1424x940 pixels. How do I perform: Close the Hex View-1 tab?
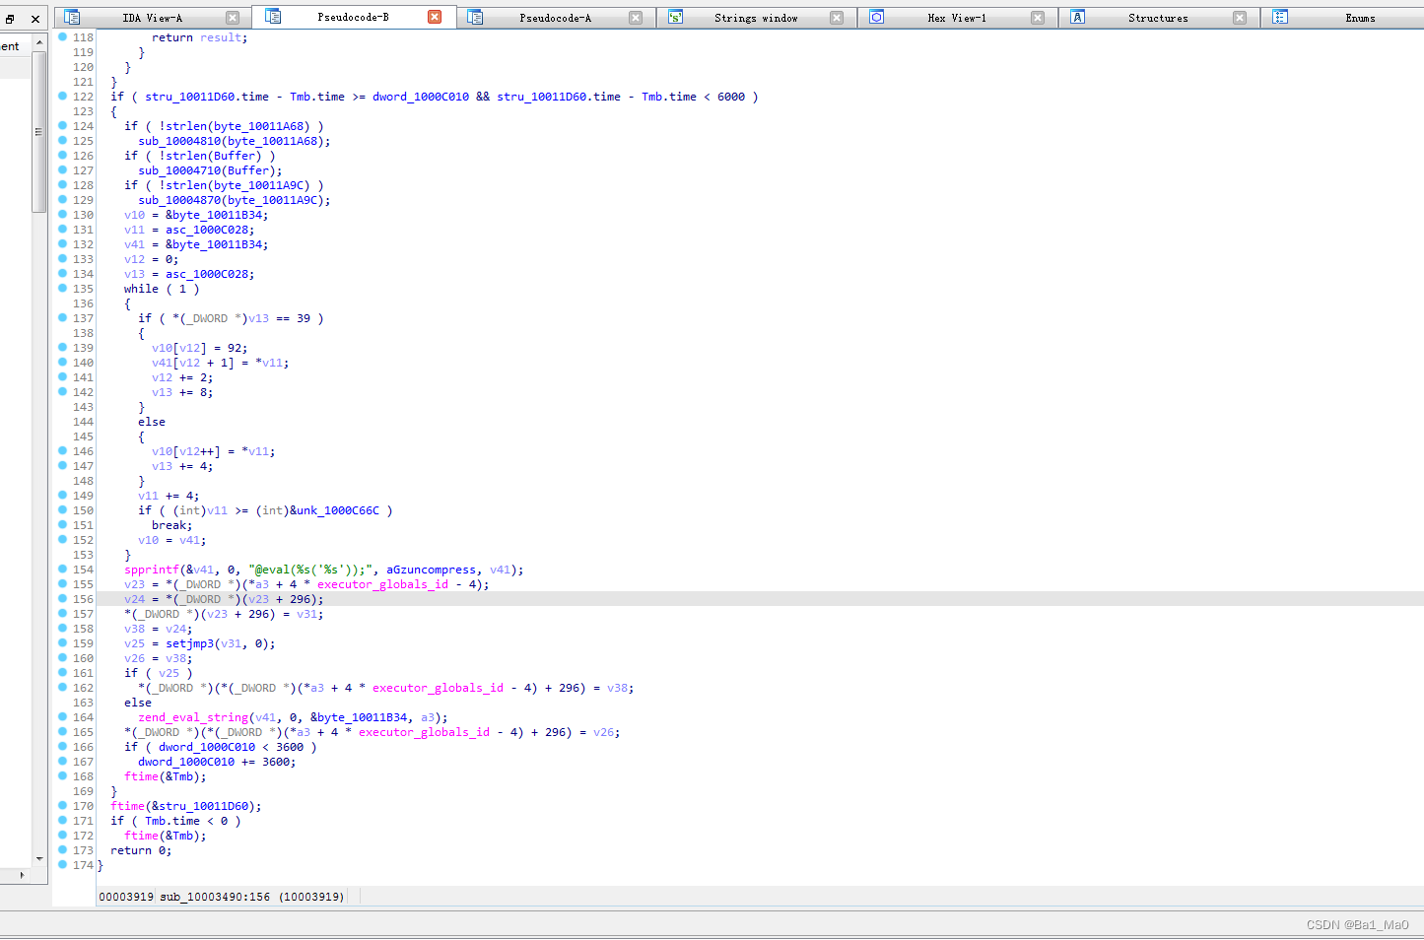[x=1038, y=18]
